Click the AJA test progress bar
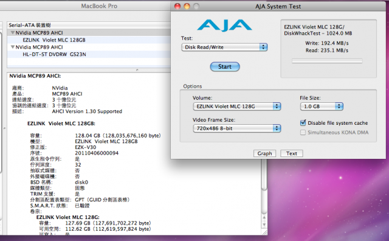 327,61
